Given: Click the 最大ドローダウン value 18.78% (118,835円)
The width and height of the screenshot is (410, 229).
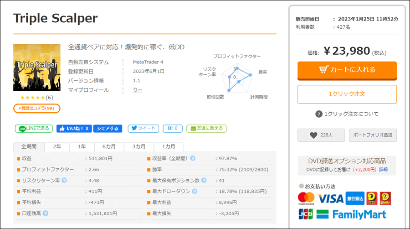Looking at the screenshot, I should (243, 191).
